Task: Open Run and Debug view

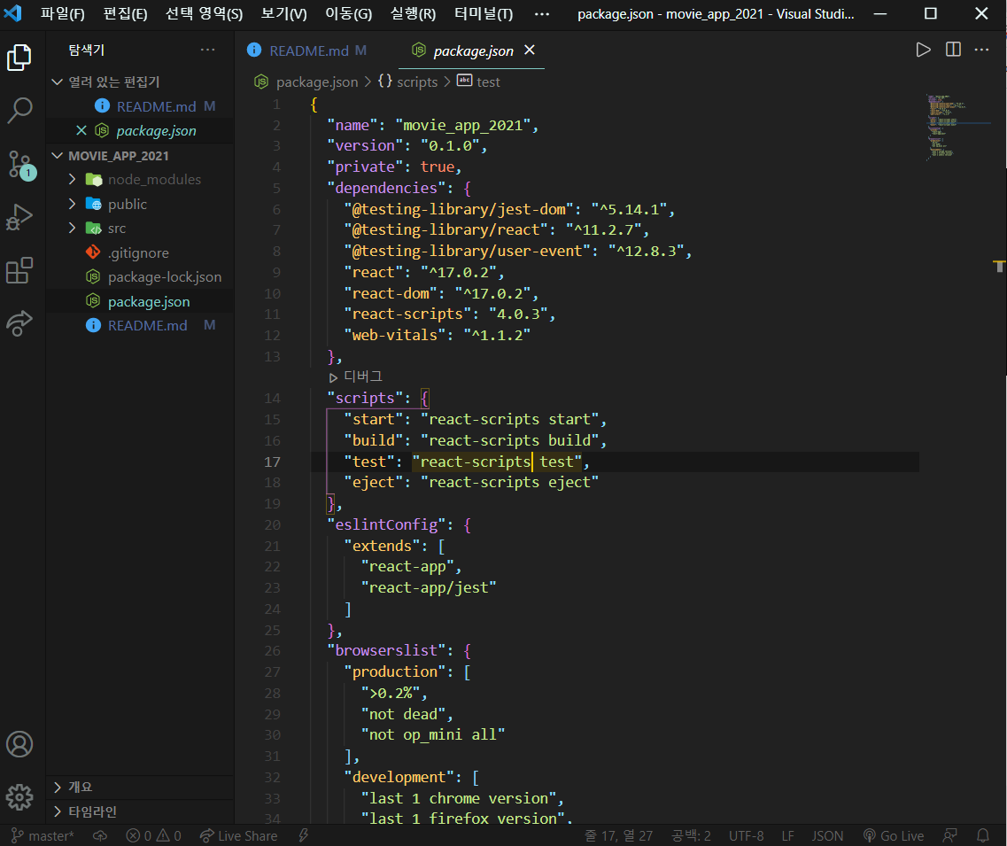Action: tap(19, 217)
